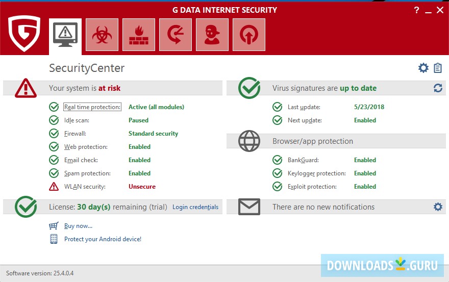Open the WLAN security options
This screenshot has width=449, height=282.
(x=85, y=187)
